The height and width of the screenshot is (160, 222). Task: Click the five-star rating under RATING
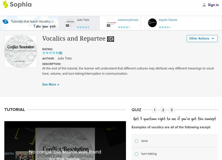click(x=50, y=52)
